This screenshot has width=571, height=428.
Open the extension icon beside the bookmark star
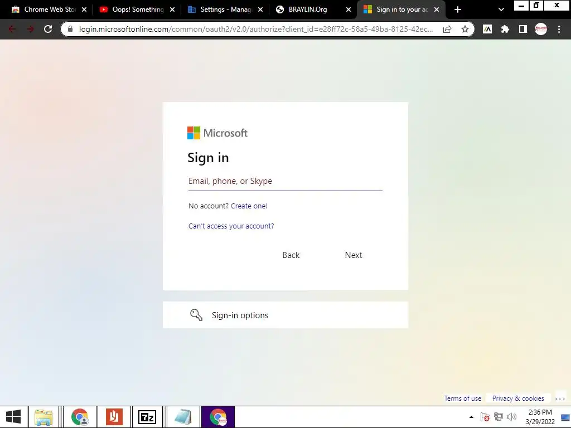point(487,29)
